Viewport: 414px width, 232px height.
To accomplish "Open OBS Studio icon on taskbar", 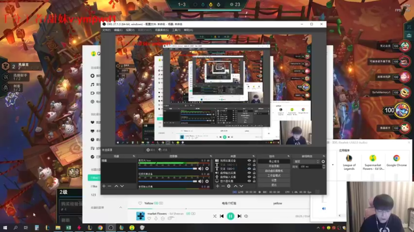I will click(x=111, y=227).
